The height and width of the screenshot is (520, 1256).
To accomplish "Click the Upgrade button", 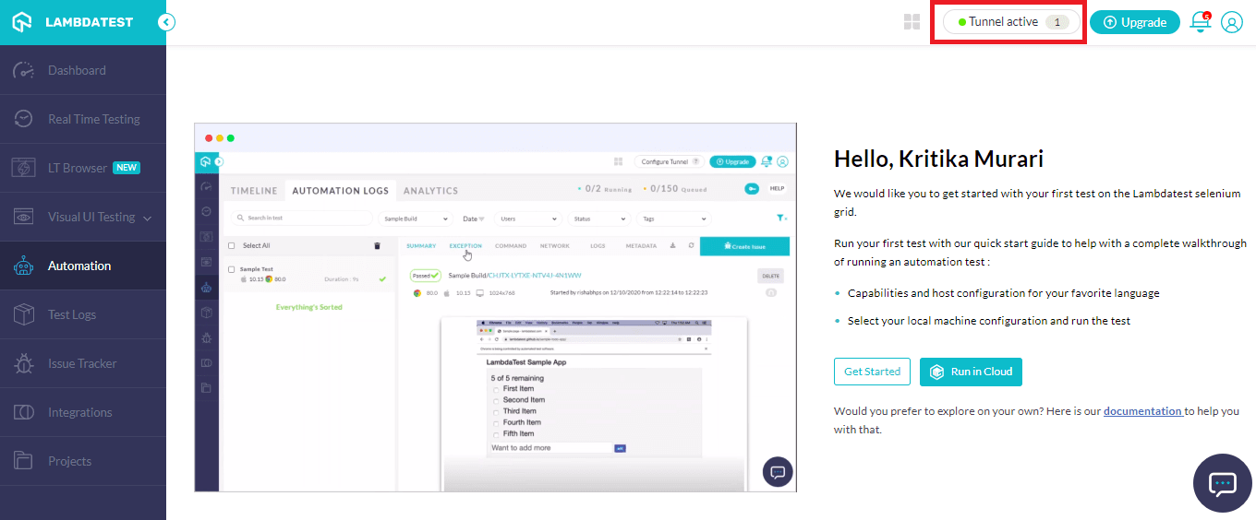I will (x=1135, y=22).
